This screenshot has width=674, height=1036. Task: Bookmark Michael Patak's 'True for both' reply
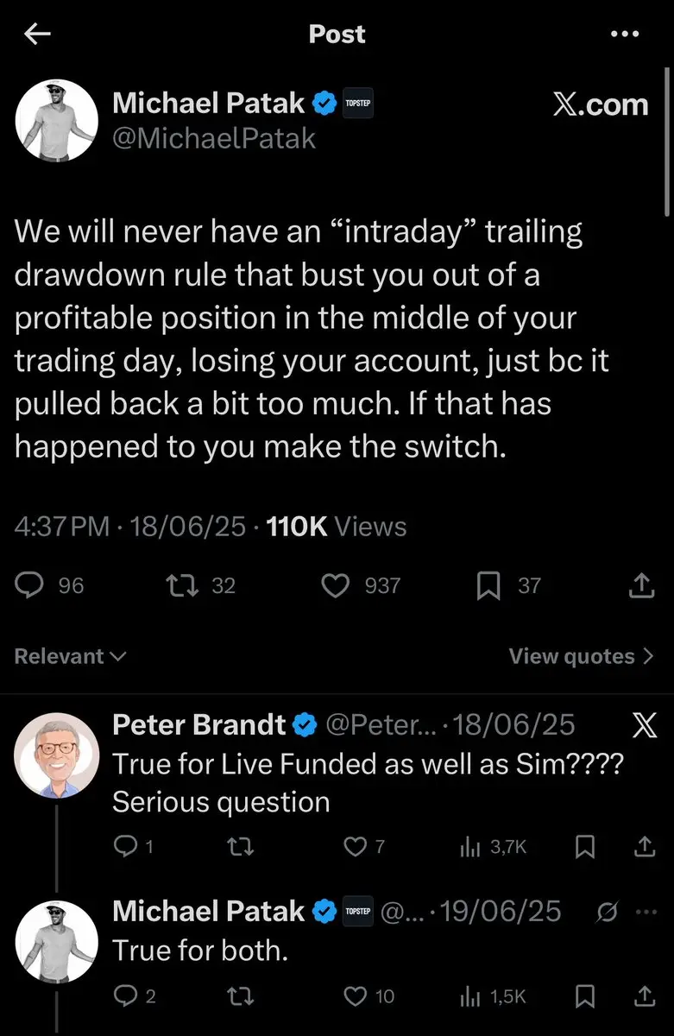[x=585, y=996]
